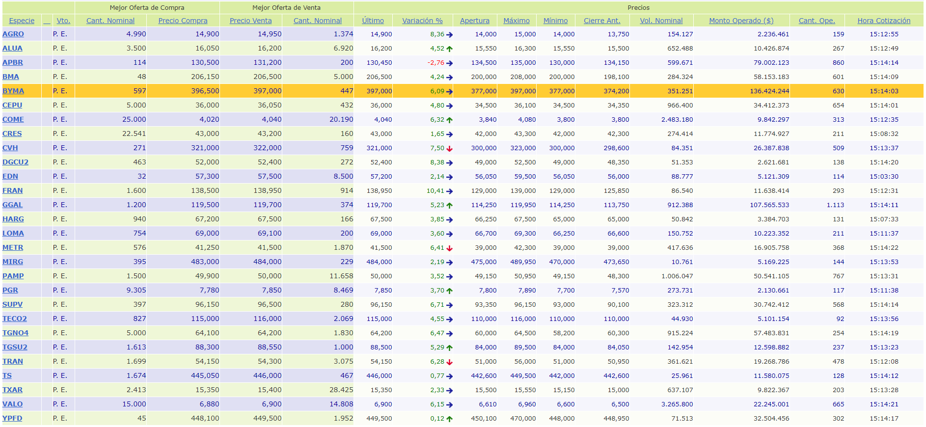The height and width of the screenshot is (427, 926).
Task: Click the Hora Cotización column header
Action: pyautogui.click(x=883, y=21)
